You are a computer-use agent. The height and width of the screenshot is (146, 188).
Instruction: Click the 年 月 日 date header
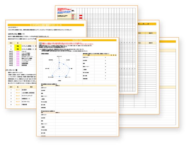(x=143, y=24)
